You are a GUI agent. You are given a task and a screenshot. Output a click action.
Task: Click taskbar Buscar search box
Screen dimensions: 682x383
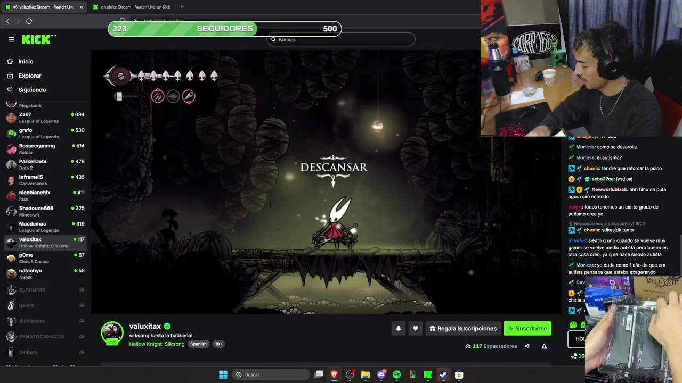271,374
